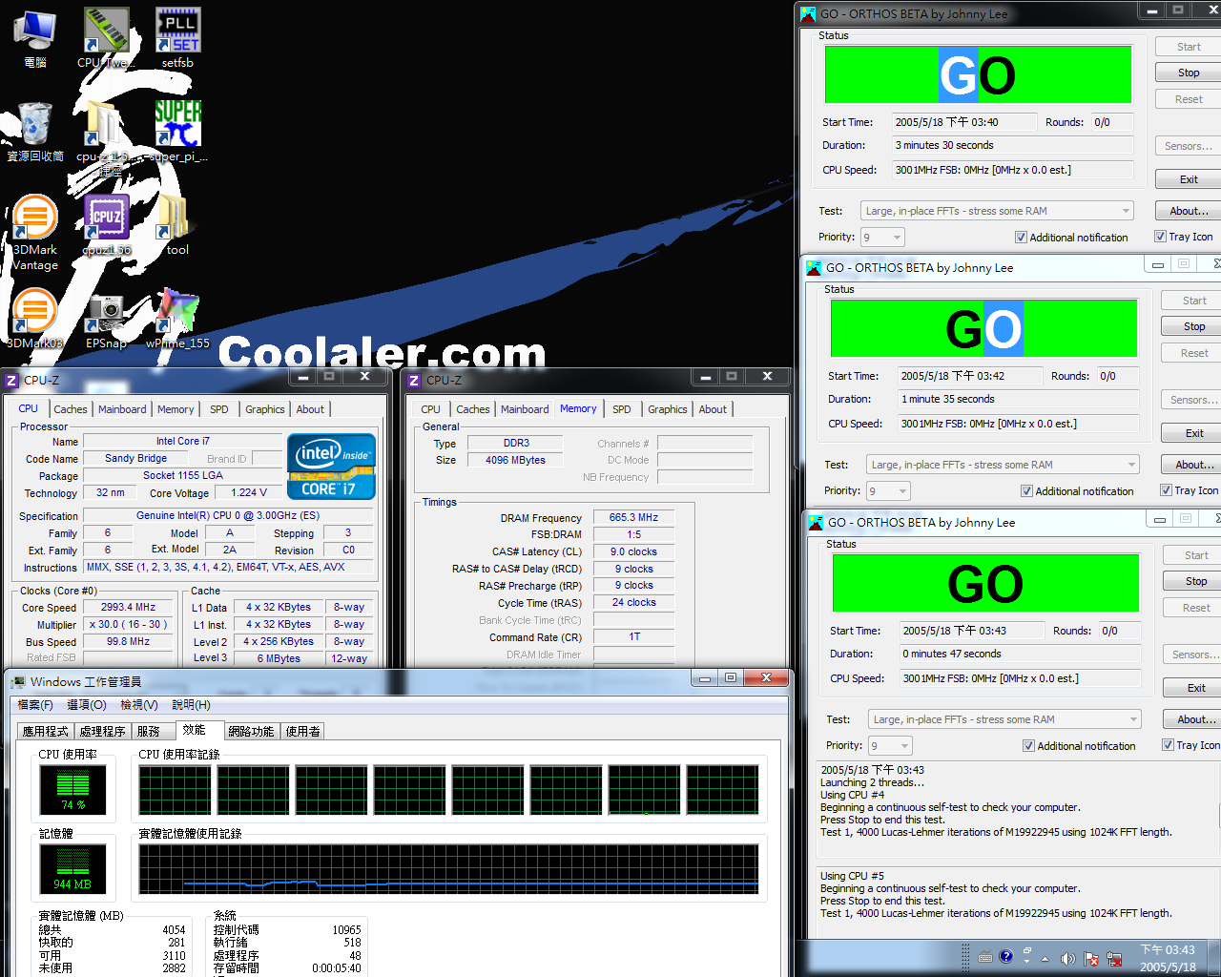
Task: Select the Graphics tab in CPU-Z showing Processor info
Action: coord(265,409)
